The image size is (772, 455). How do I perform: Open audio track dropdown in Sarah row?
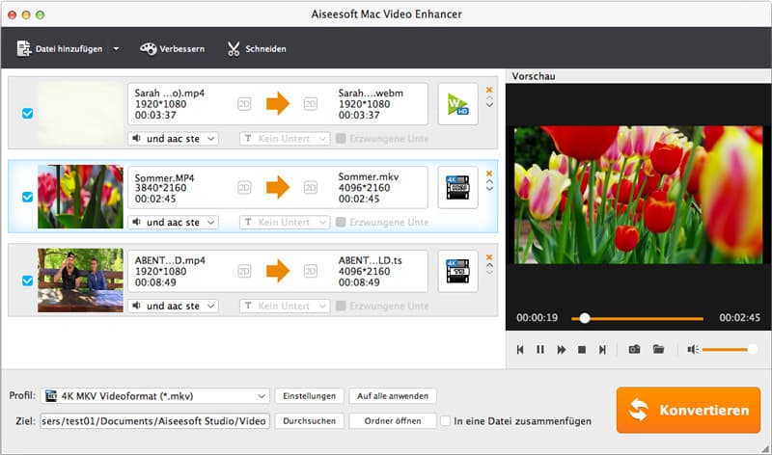[x=173, y=139]
